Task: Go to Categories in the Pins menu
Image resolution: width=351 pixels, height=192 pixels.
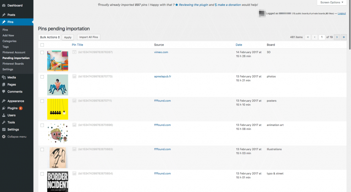Action: 9,41
